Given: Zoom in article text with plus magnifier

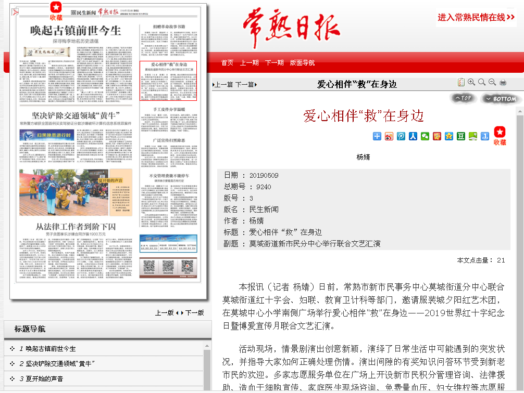Looking at the screenshot, I should coord(471,82).
